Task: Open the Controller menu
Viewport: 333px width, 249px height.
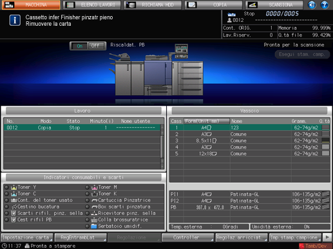Action: click(x=187, y=237)
